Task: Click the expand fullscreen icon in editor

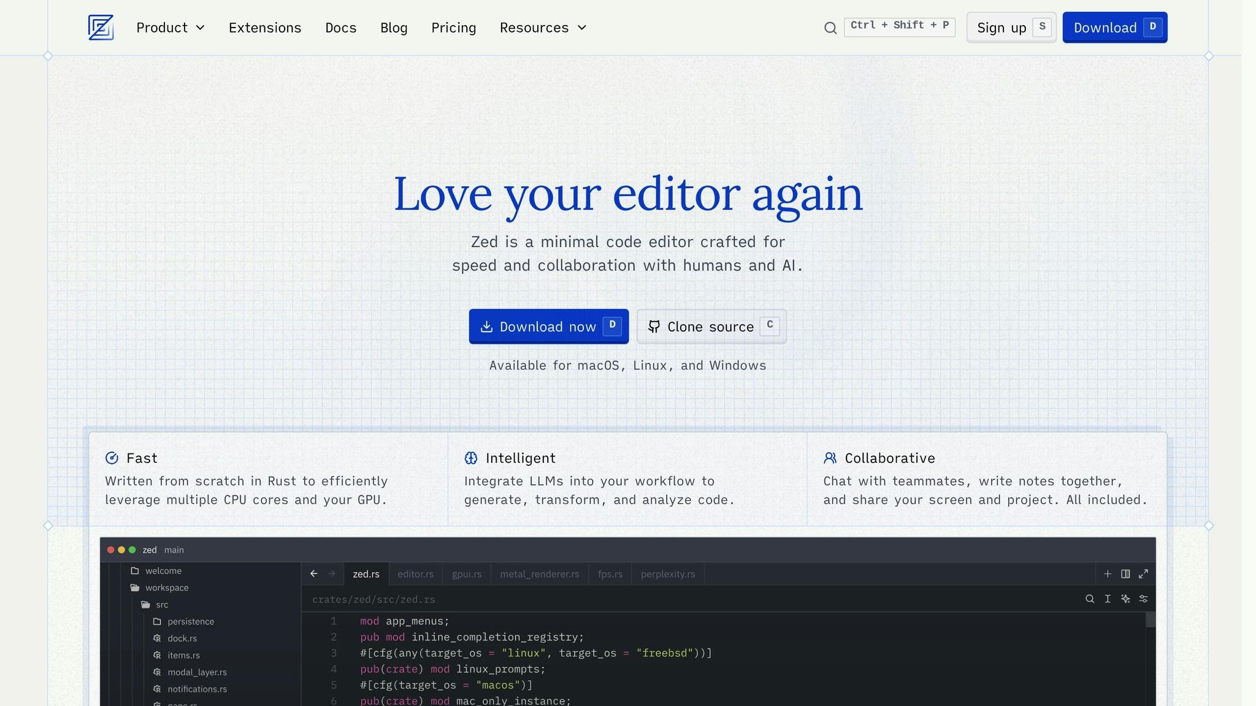Action: pos(1143,574)
